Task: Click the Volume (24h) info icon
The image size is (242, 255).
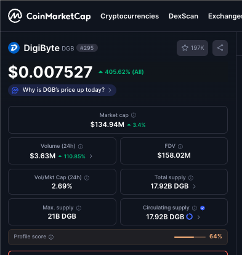Action: pos(81,147)
